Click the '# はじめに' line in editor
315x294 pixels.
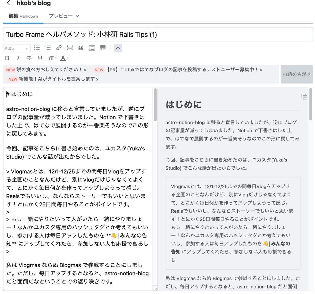[19, 94]
